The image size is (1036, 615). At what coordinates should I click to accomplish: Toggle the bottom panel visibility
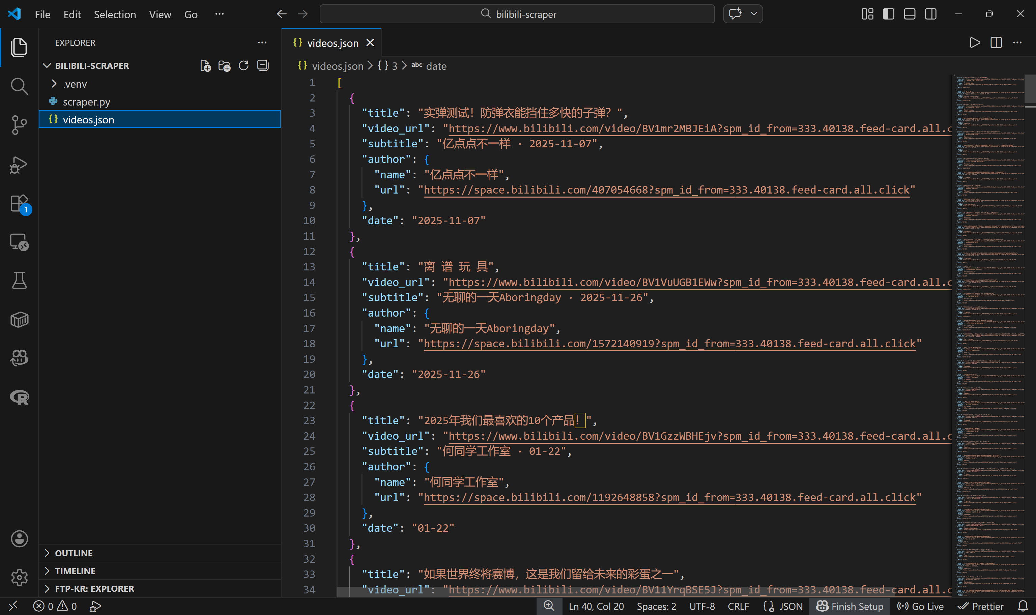point(909,14)
